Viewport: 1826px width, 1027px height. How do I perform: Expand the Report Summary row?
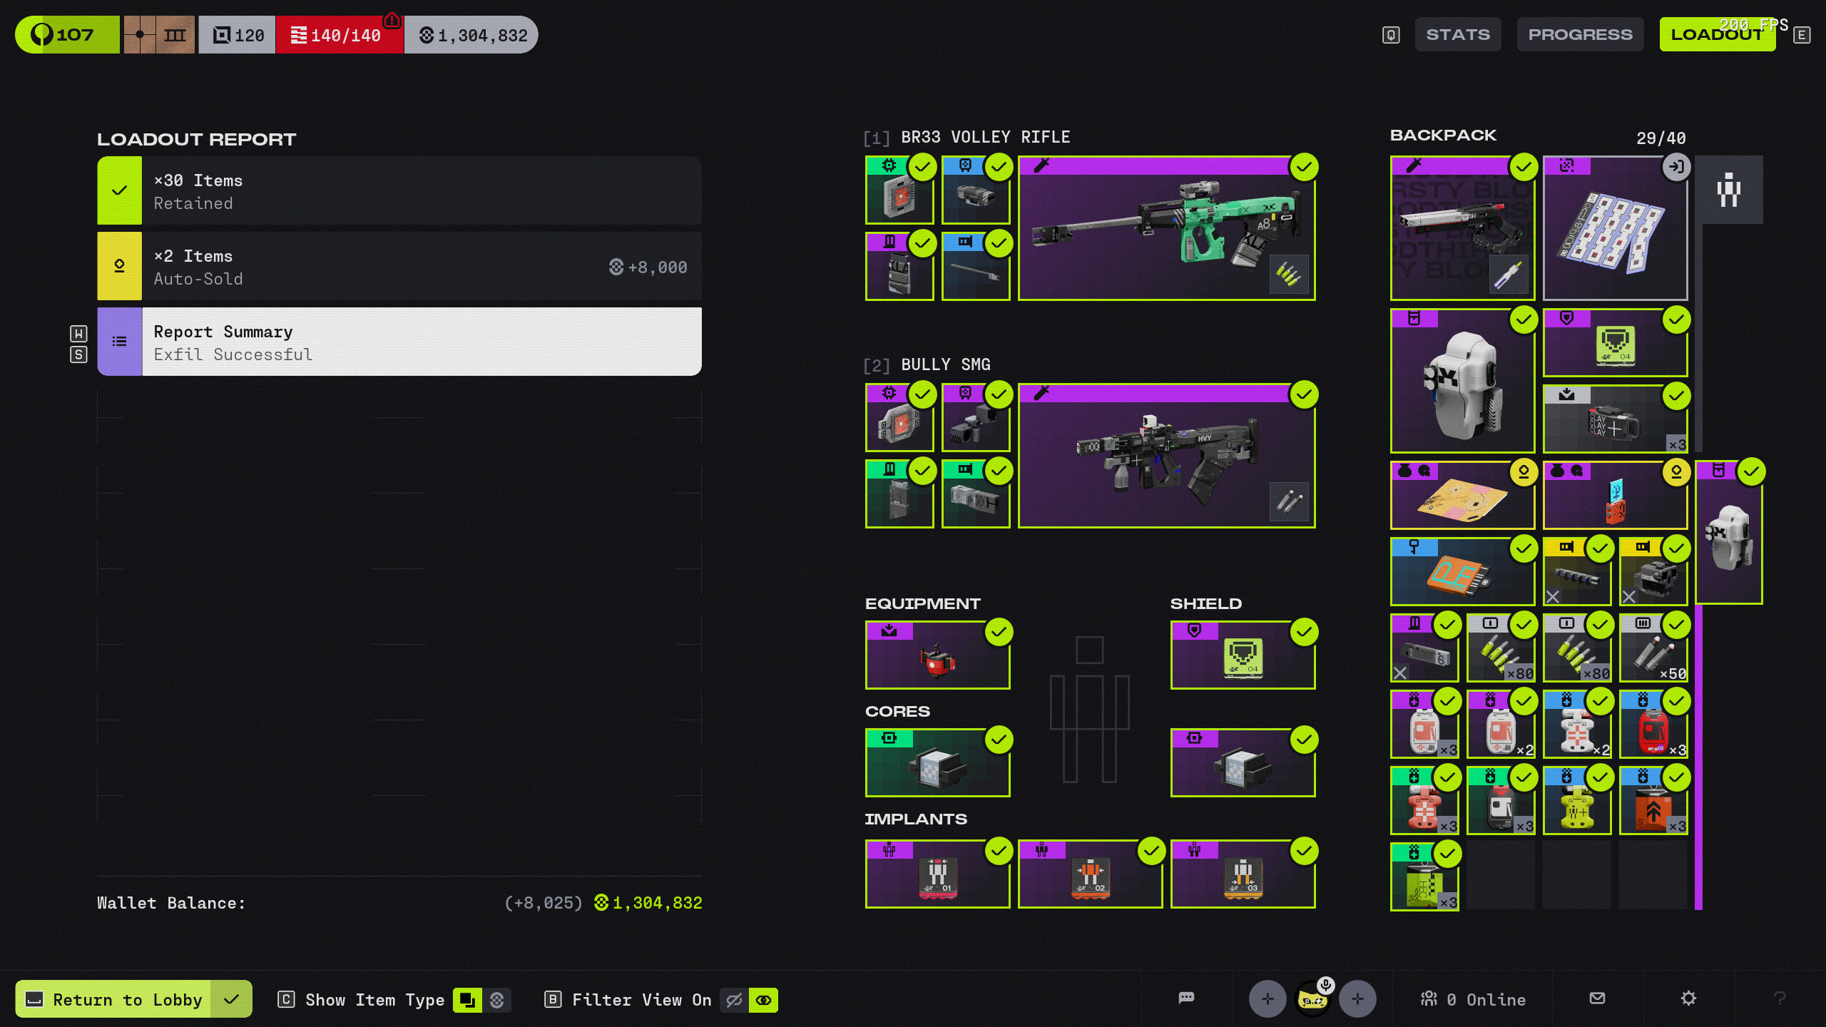(399, 342)
